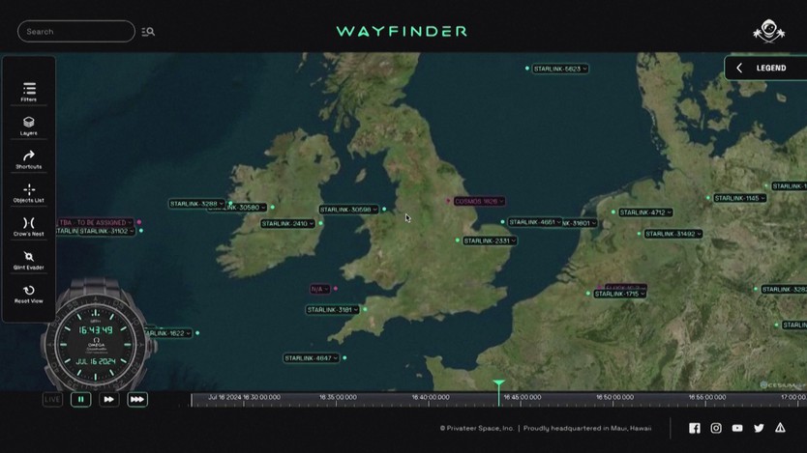Open Shortcuts from the sidebar
807x453 pixels.
tap(29, 159)
